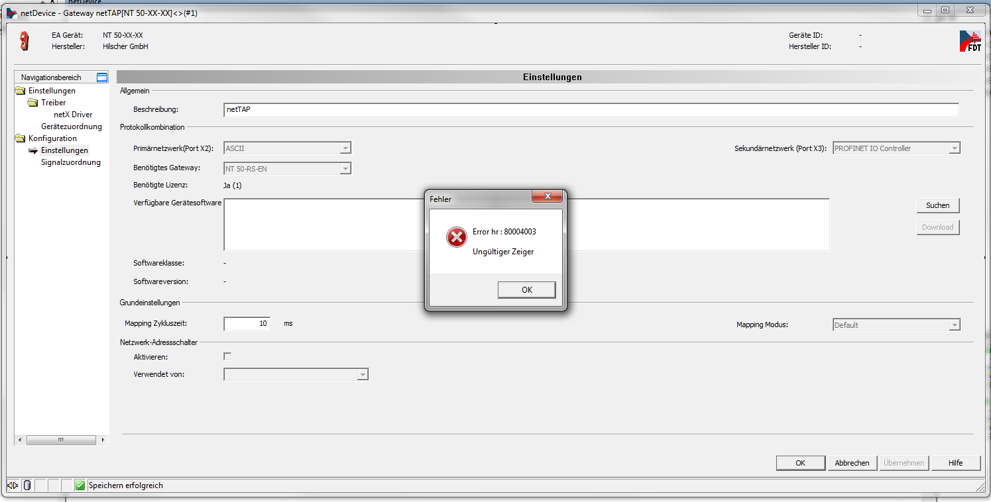Click the Konfiguration folder icon
991x502 pixels.
tap(21, 138)
